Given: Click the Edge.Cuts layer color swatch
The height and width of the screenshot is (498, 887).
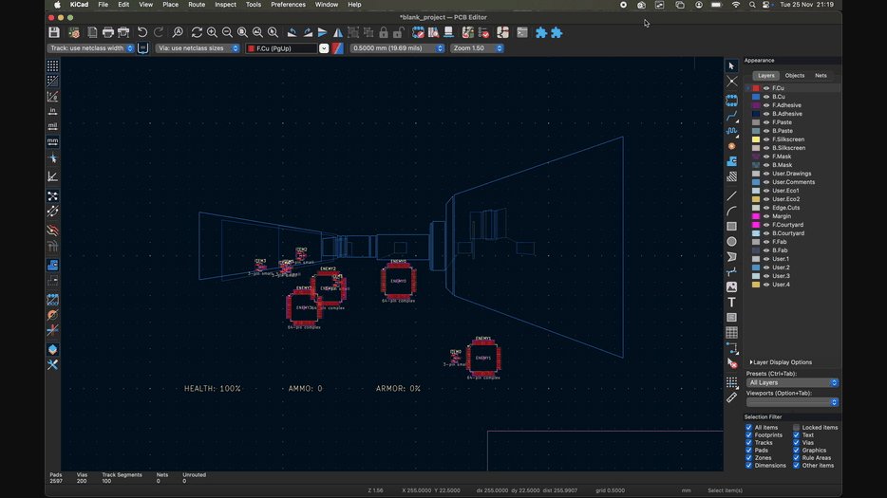Looking at the screenshot, I should tap(756, 208).
